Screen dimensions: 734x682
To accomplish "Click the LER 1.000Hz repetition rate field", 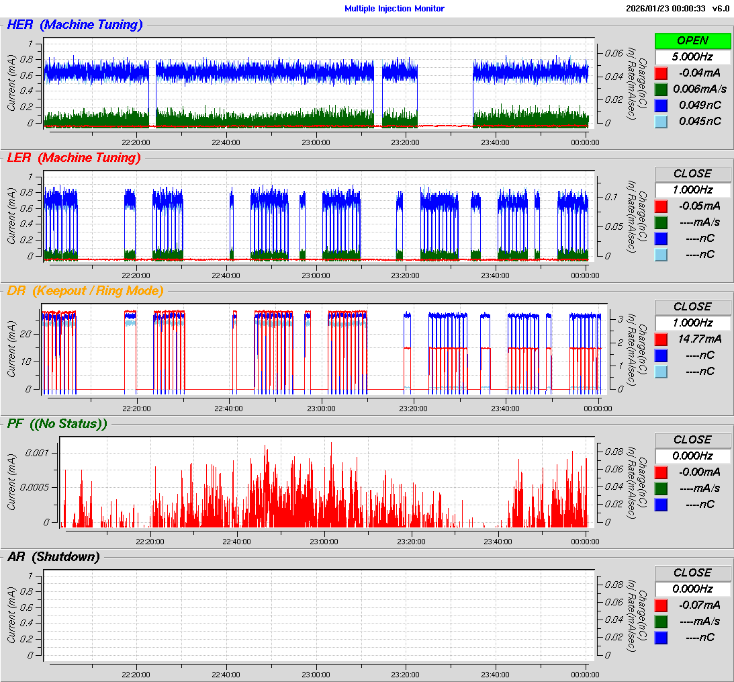I will 692,190.
